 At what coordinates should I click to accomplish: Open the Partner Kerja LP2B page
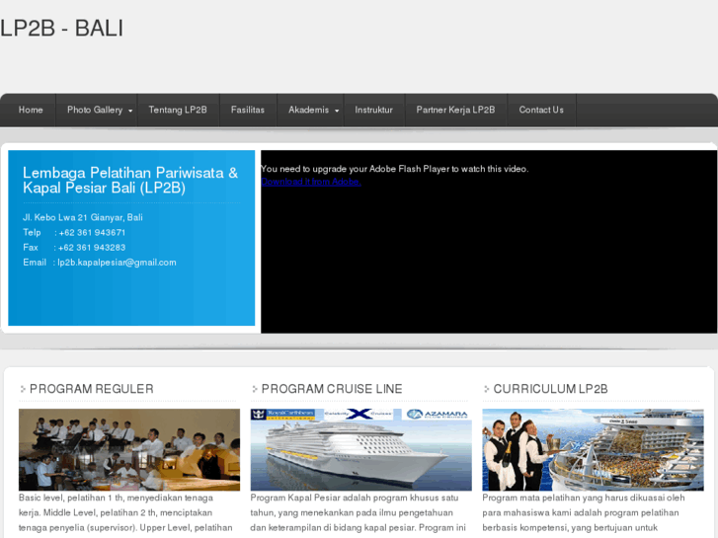tap(455, 110)
